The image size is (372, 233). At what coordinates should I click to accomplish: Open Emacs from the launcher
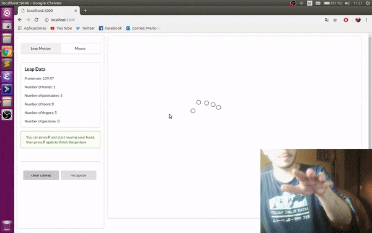(7, 76)
